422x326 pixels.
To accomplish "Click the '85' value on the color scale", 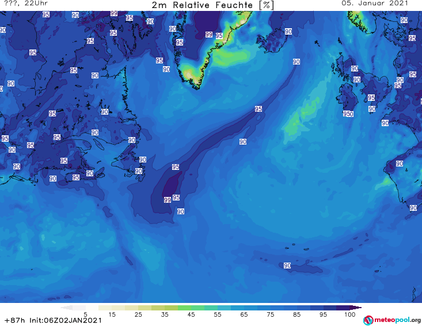I will 297,314.
